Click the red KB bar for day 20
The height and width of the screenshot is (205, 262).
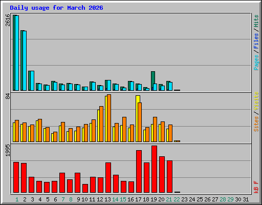pos(162,174)
